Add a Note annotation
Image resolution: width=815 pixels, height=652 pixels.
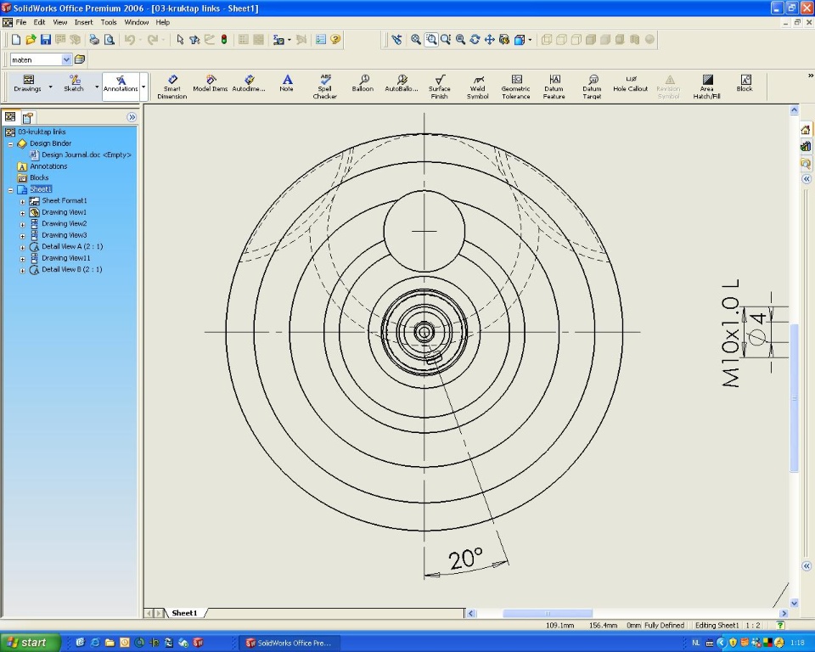[x=287, y=83]
